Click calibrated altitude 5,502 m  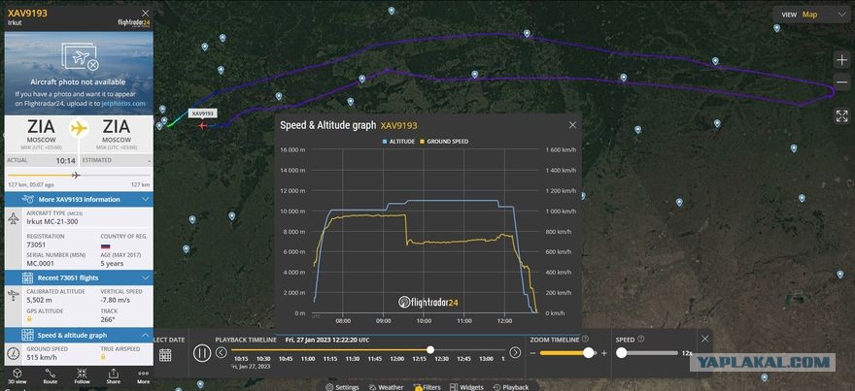tap(39, 300)
